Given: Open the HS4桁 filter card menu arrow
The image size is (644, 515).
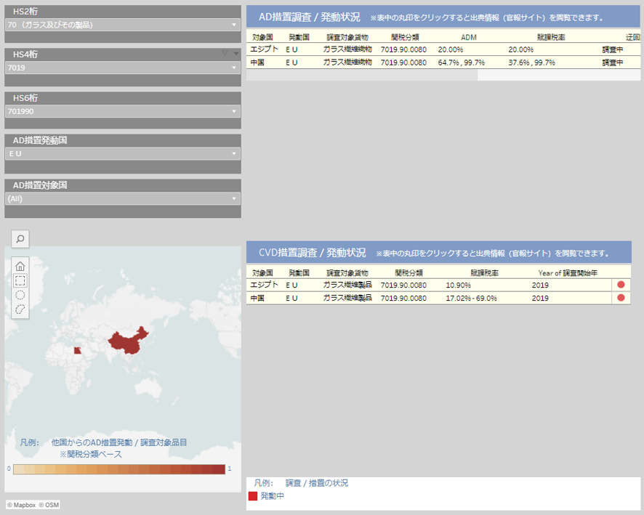Looking at the screenshot, I should pos(236,53).
